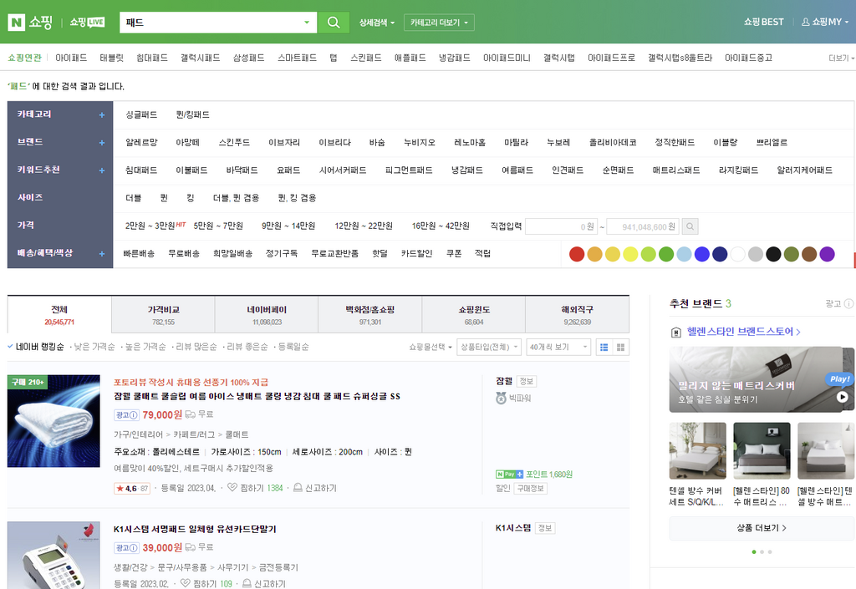
Task: Expand related searches with 더보기
Action: coord(841,58)
